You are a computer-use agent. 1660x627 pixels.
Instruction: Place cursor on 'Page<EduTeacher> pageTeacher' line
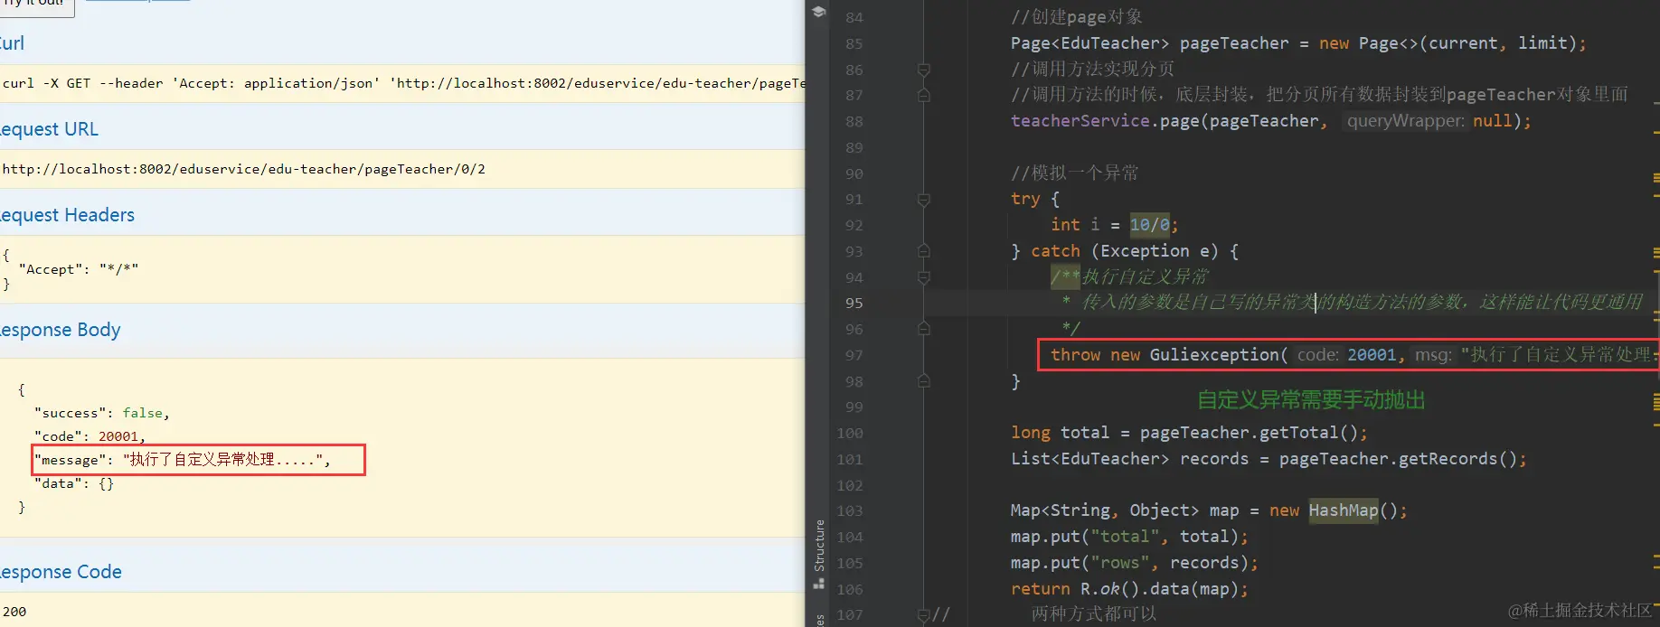click(1298, 43)
